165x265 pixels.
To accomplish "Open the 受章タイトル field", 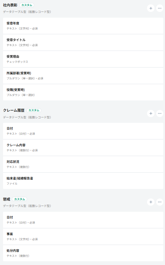I will 83,42.
